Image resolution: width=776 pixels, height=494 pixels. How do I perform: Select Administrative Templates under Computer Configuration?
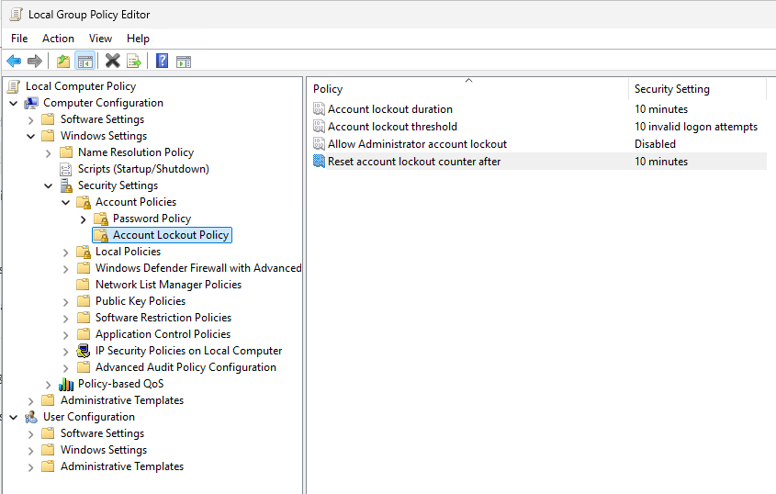coord(122,400)
